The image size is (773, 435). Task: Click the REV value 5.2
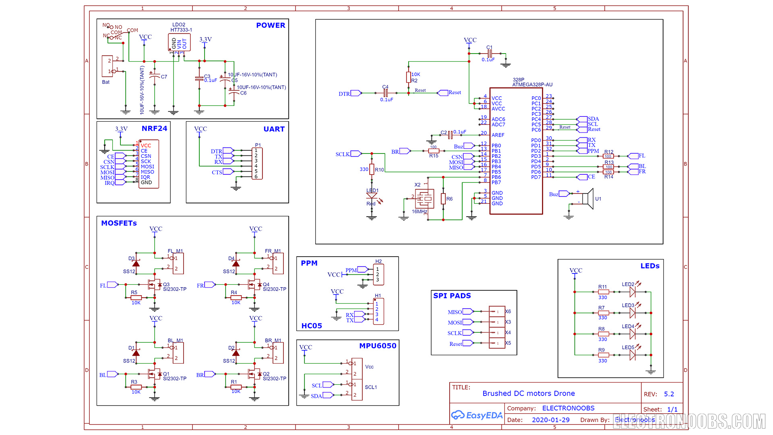pyautogui.click(x=669, y=394)
